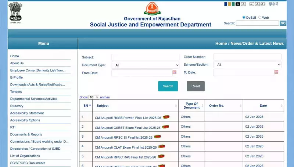The height and width of the screenshot is (167, 294).
Task: Sort table by Date column
Action: pos(263,106)
